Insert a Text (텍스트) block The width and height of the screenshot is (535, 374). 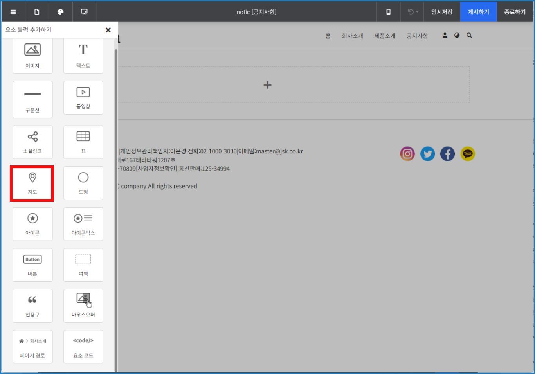point(83,56)
